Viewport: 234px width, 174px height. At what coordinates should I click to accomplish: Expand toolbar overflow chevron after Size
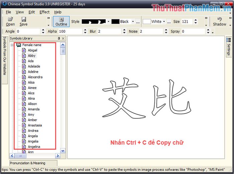[206, 18]
